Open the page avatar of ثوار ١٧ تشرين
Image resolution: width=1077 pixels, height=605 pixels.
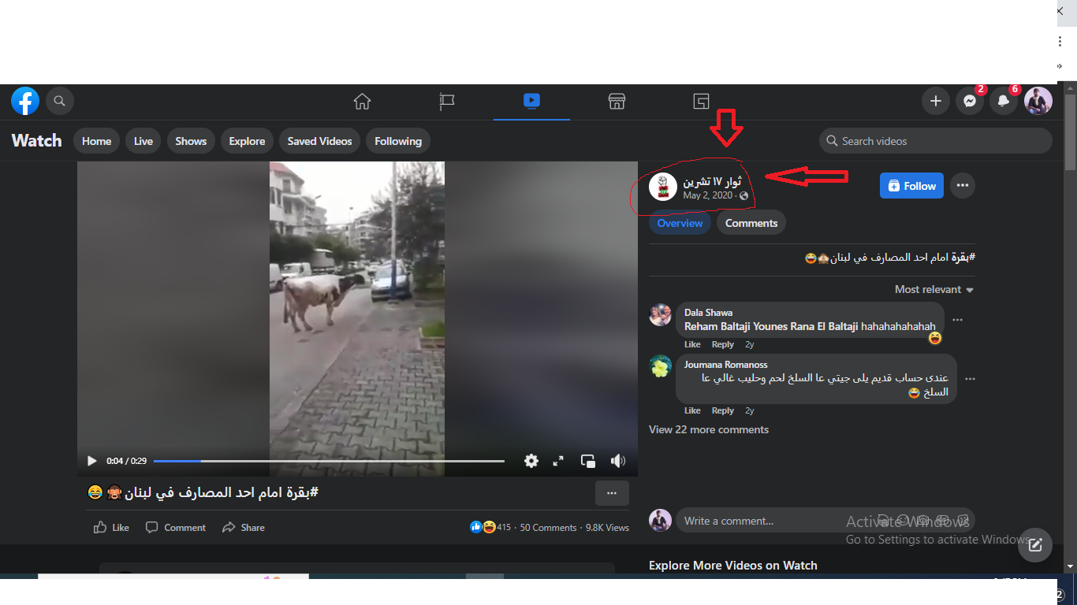tap(663, 187)
